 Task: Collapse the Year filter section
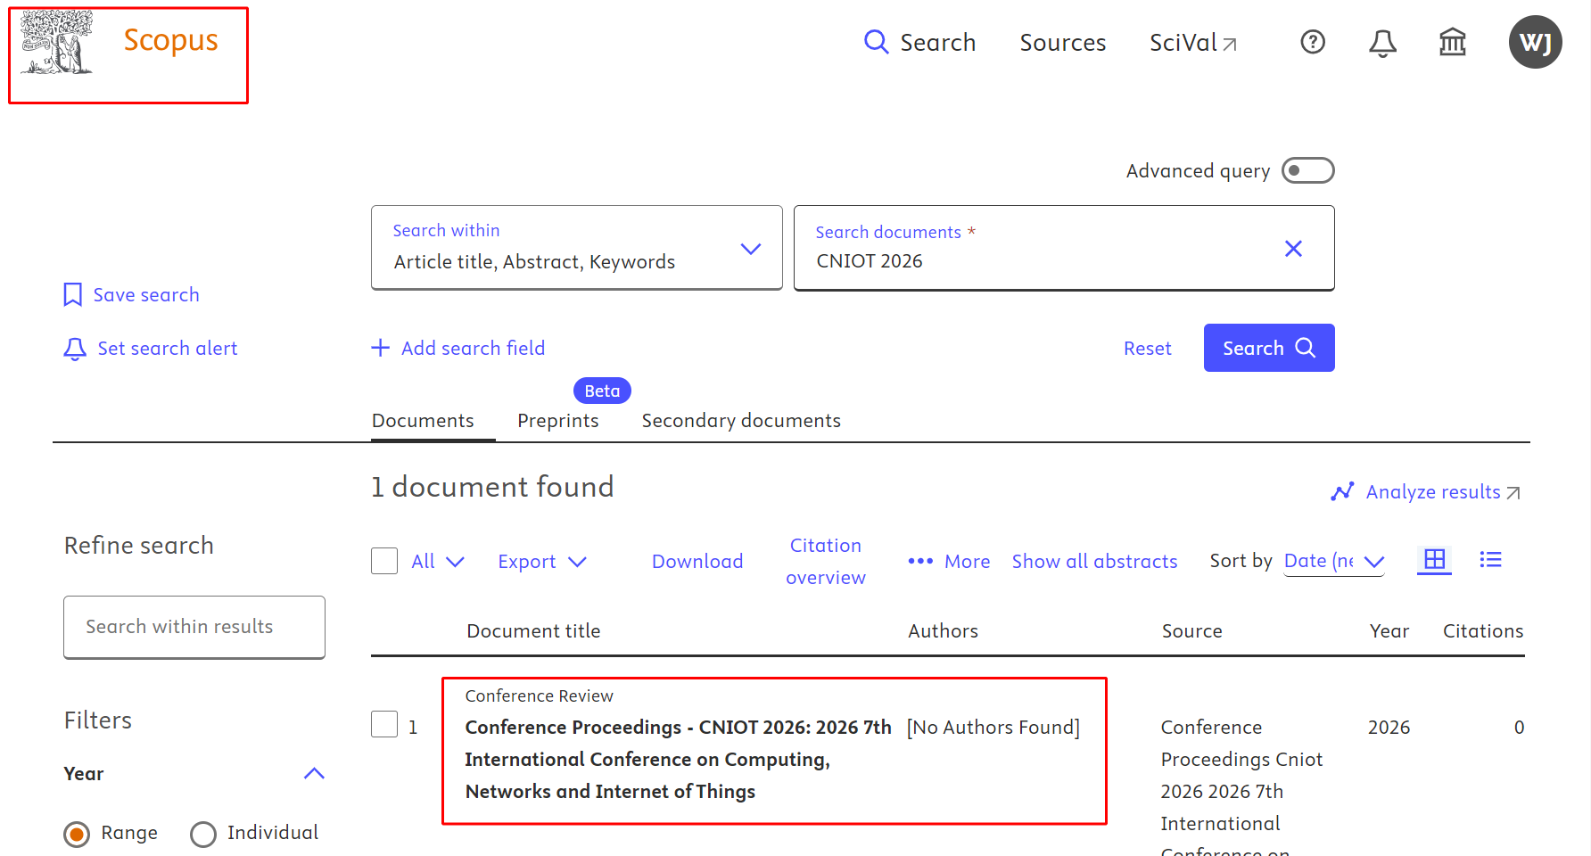(x=314, y=774)
